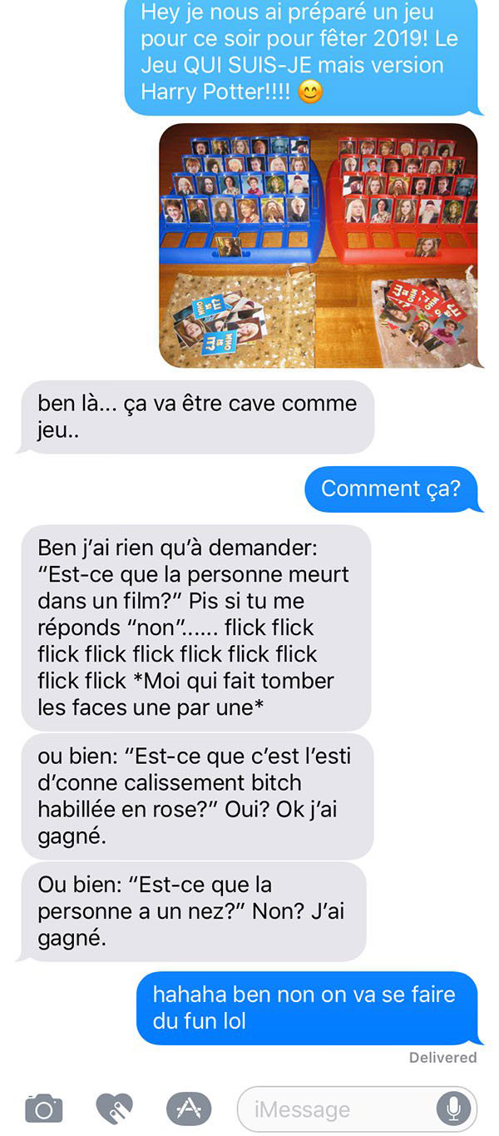Select the "a un nez?" message bubble

(193, 911)
